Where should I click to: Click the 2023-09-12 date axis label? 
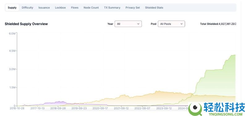[164, 108]
